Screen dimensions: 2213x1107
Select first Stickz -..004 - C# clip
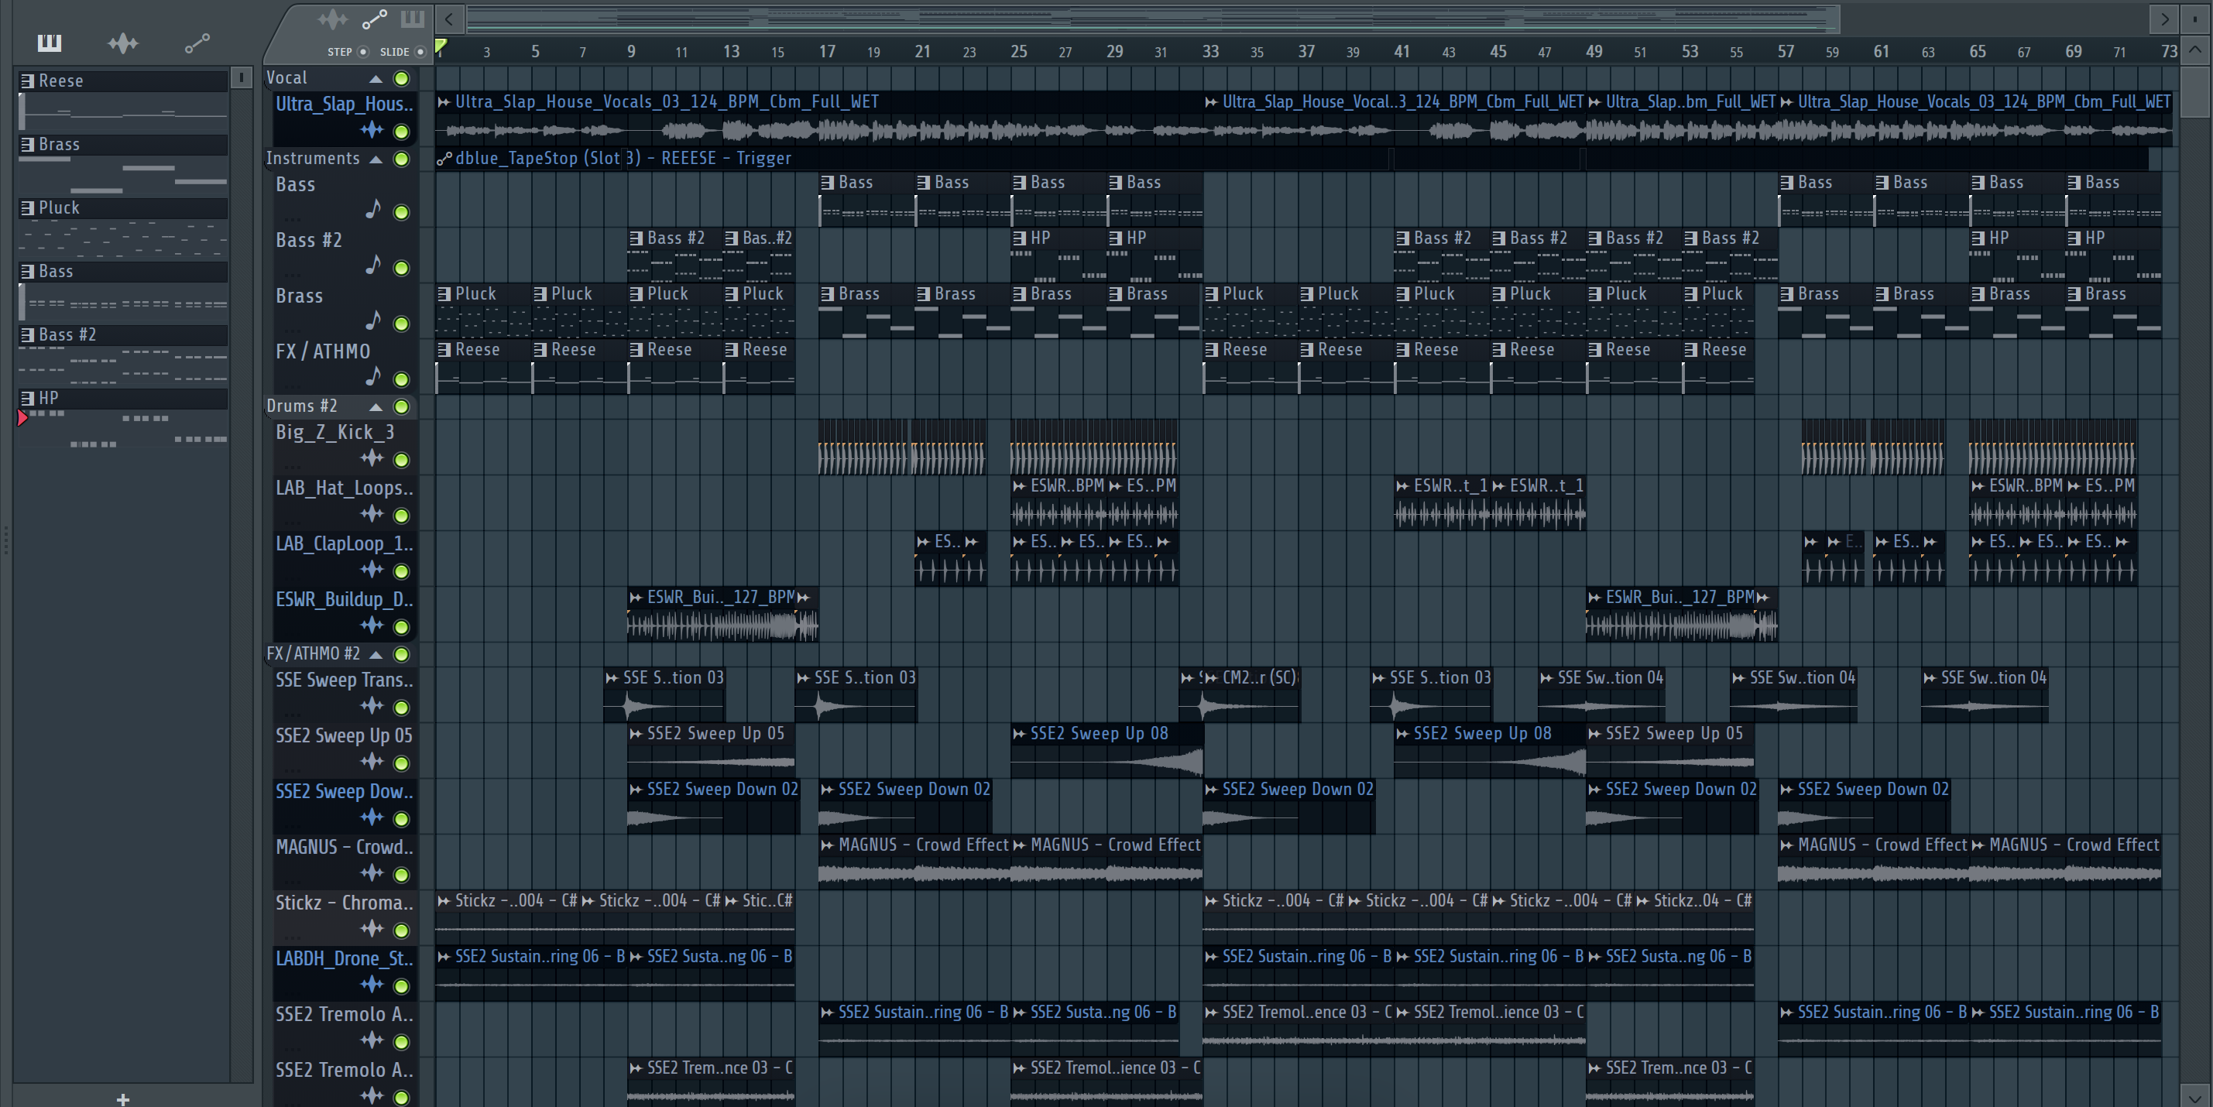point(507,917)
